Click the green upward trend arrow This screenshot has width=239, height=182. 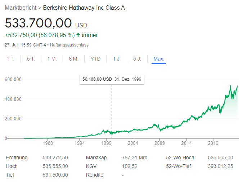pos(78,35)
